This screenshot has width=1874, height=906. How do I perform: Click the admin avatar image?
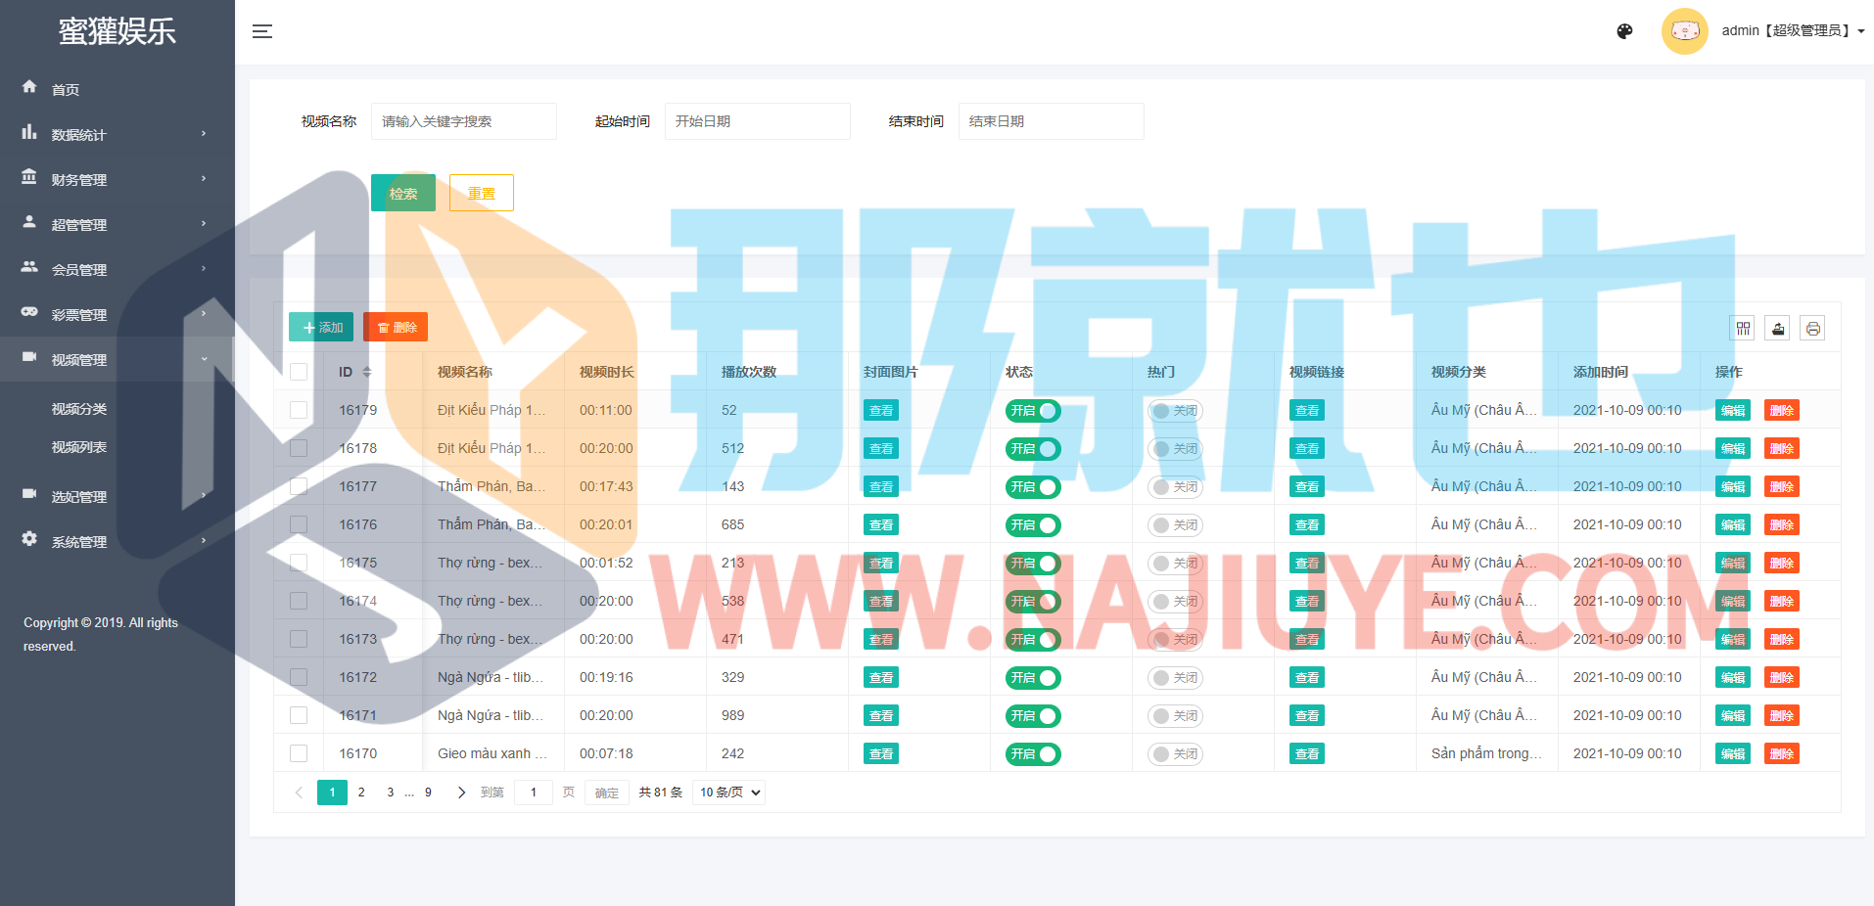click(x=1684, y=31)
